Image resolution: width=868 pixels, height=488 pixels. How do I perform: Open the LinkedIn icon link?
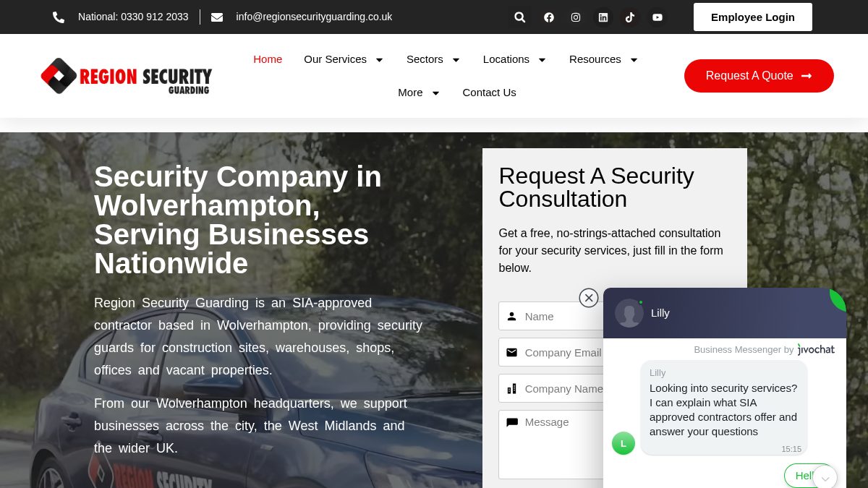coord(603,17)
